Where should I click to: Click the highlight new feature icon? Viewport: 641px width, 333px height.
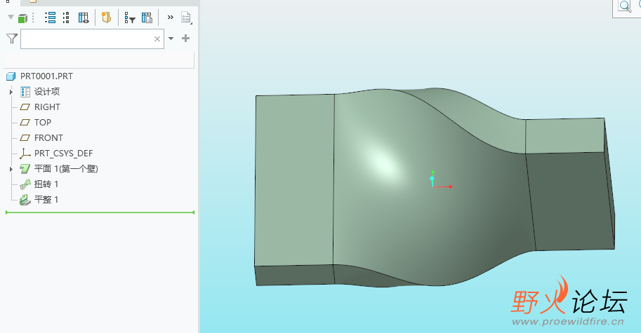106,18
